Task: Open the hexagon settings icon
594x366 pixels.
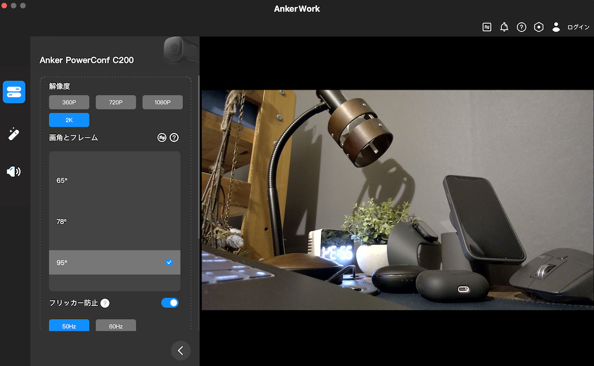Action: [x=539, y=27]
